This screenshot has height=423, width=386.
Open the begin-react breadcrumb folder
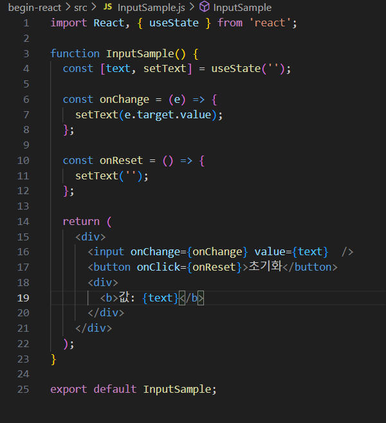tap(35, 8)
